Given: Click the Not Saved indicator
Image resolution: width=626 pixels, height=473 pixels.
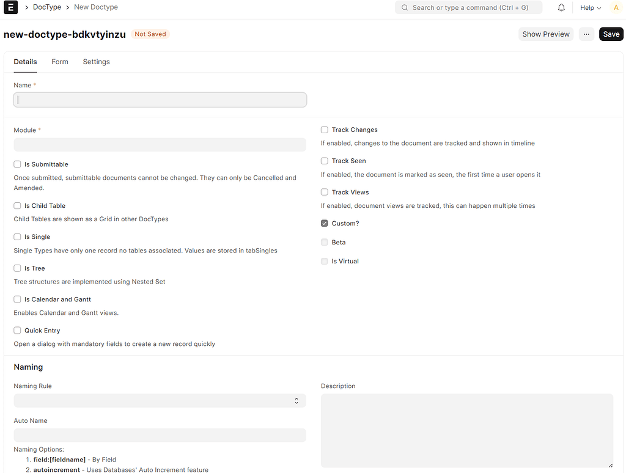Looking at the screenshot, I should click(x=150, y=34).
